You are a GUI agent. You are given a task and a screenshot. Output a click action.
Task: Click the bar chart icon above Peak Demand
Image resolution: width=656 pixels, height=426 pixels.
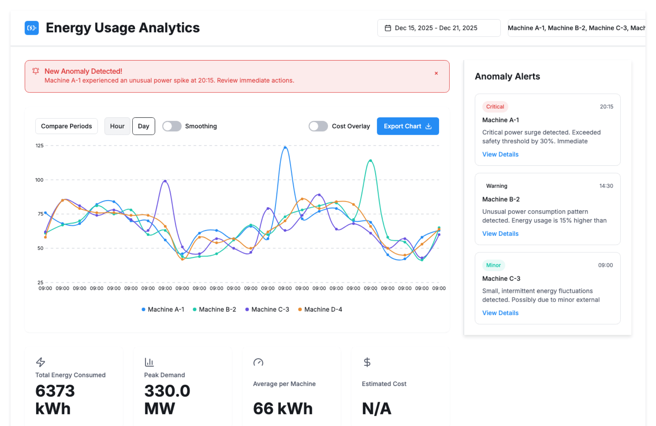[x=149, y=362]
